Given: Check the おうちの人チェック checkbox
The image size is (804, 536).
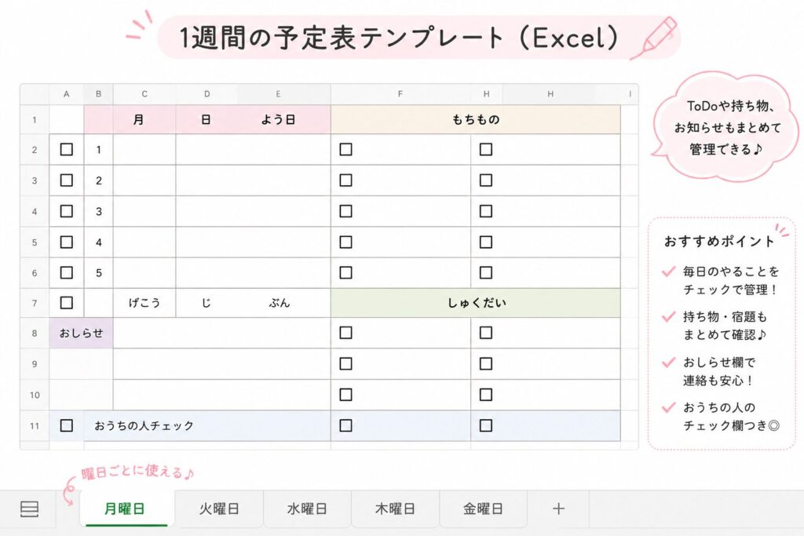Looking at the screenshot, I should pos(66,425).
